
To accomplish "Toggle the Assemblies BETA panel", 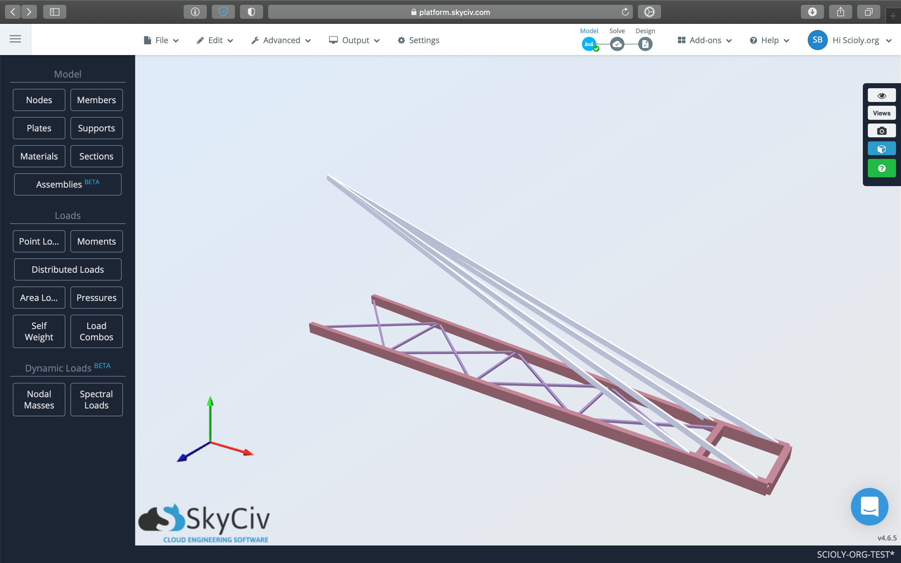I will (68, 184).
